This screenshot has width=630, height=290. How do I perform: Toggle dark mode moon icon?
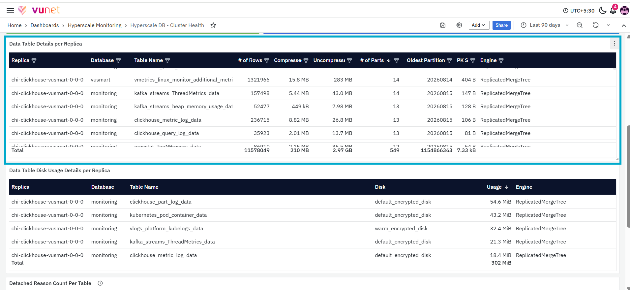point(603,11)
